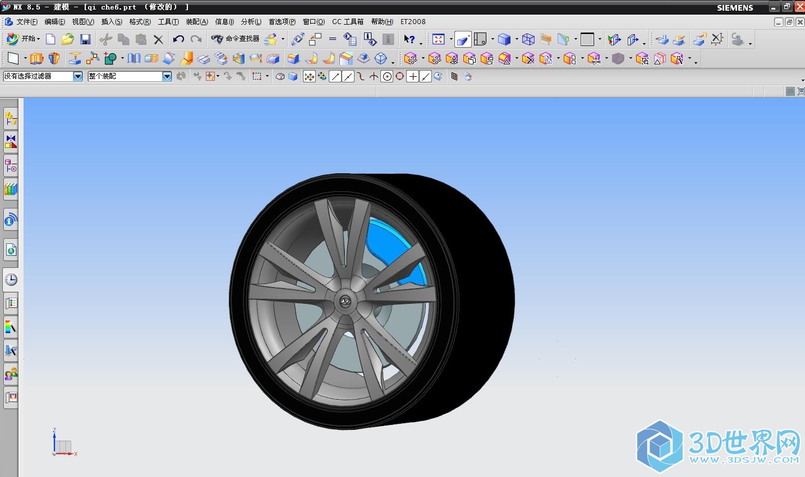
Task: Click the Cut scissors icon
Action: (x=105, y=39)
